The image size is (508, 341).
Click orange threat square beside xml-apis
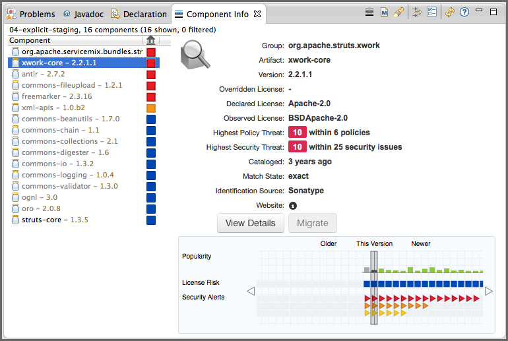coord(151,108)
